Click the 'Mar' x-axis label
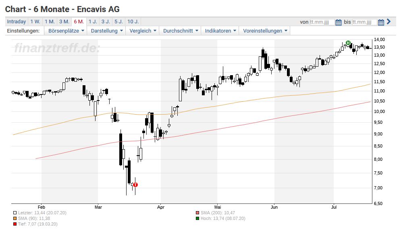Screen dimensions: 401x230 [x=98, y=207]
